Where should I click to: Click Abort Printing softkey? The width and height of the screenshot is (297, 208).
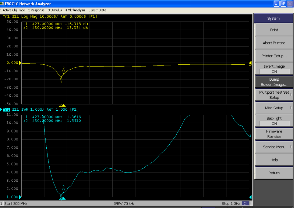274,43
